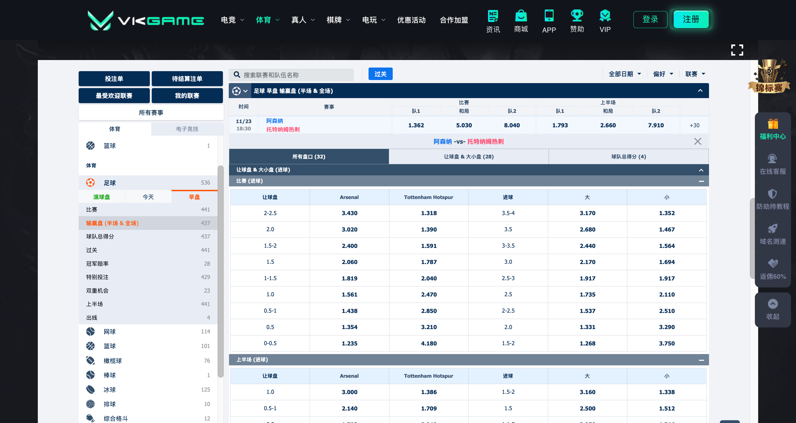Click the 注册 register button
This screenshot has height=423, width=796.
click(691, 19)
